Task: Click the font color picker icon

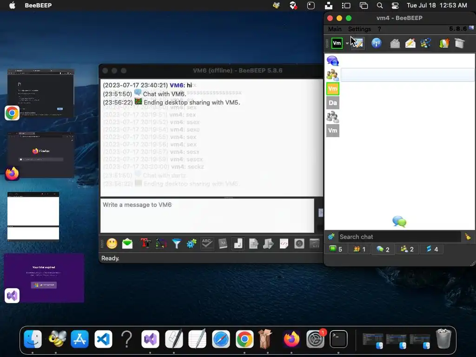Action: coord(161,244)
